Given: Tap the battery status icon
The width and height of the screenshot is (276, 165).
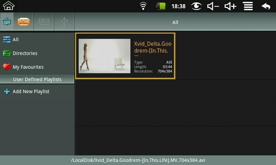Looking at the screenshot, I should (x=161, y=6).
